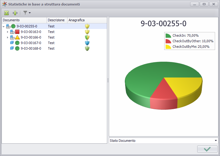
Task: Click the collapse columns toolbar icon
Action: [15, 13]
